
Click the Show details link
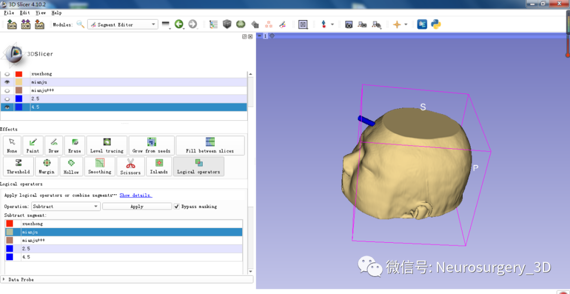(136, 195)
